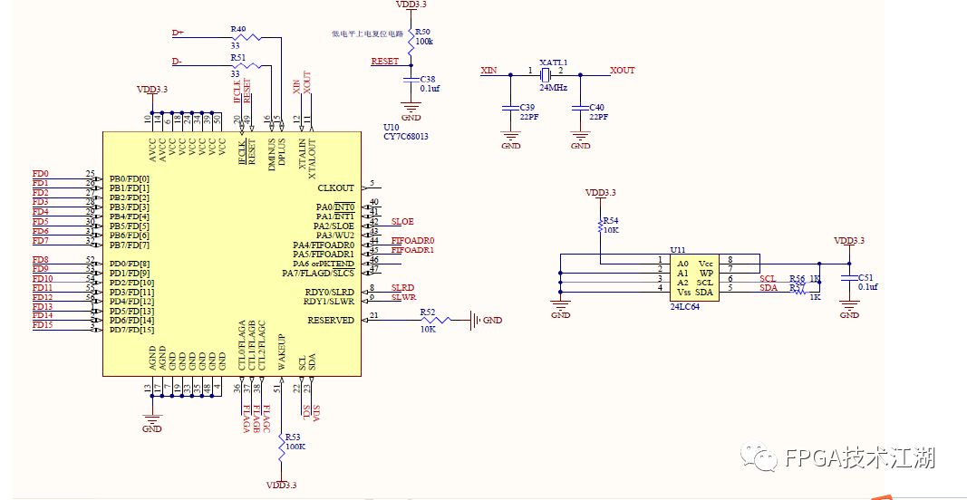Click the XIN net label left of crystal
This screenshot has height=500, width=967.
click(488, 71)
